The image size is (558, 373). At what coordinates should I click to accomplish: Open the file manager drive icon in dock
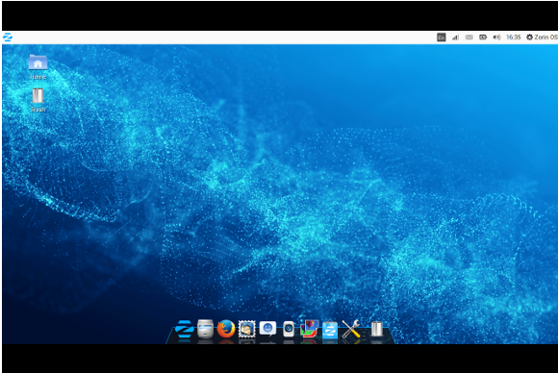pos(205,329)
